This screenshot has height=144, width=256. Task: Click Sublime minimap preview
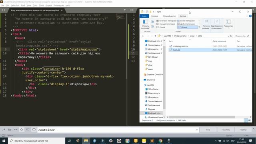120,17
